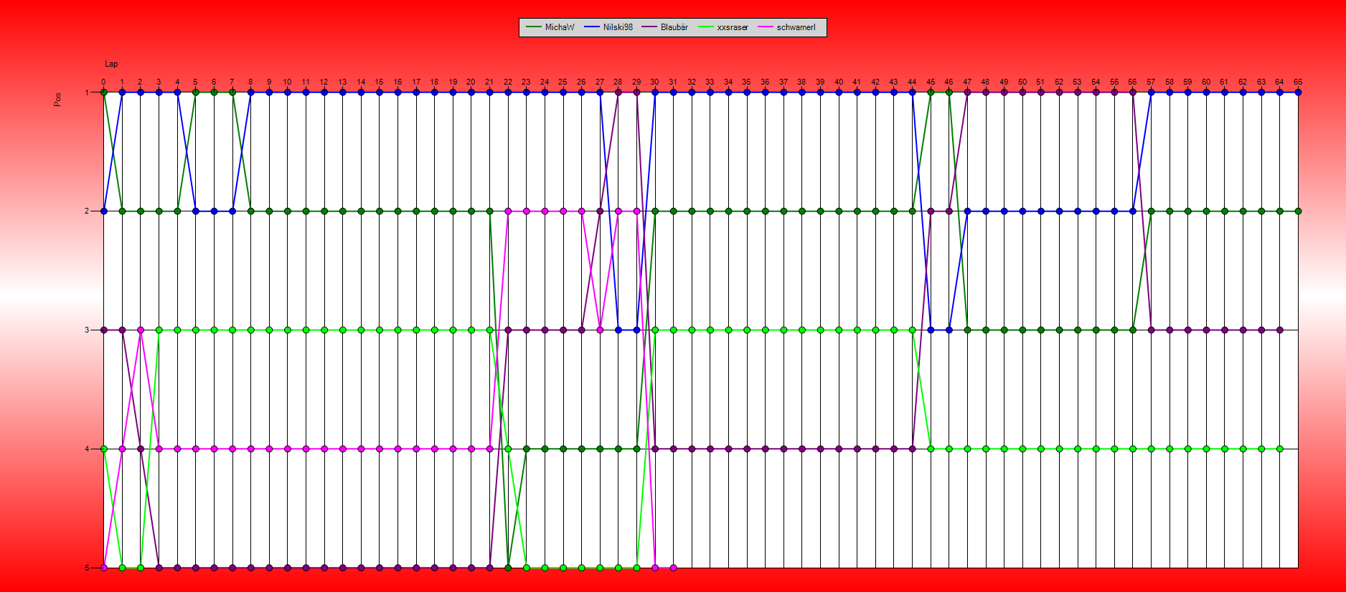The height and width of the screenshot is (592, 1346).
Task: Click position label 1 on the vertical axis
Action: coord(87,92)
